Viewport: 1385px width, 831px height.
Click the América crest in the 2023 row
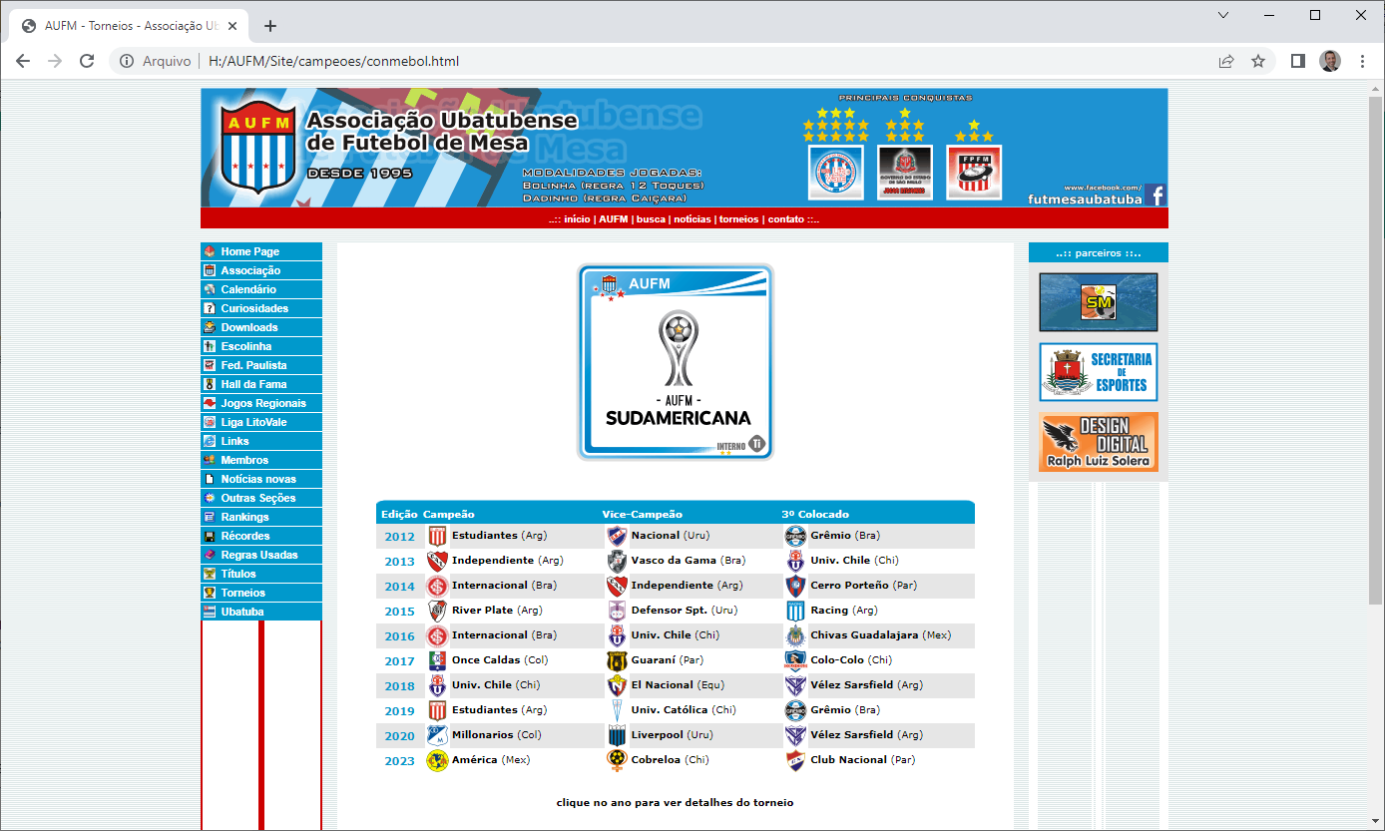(x=437, y=760)
